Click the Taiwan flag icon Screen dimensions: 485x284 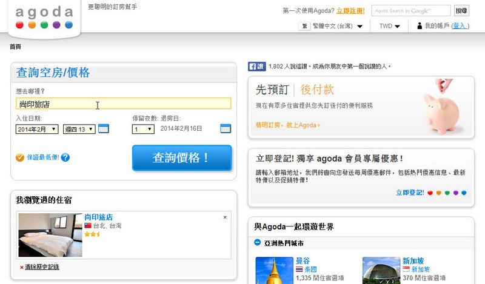pyautogui.click(x=88, y=226)
